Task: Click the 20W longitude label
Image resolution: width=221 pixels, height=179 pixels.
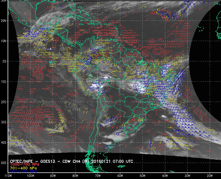Action: point(210,176)
